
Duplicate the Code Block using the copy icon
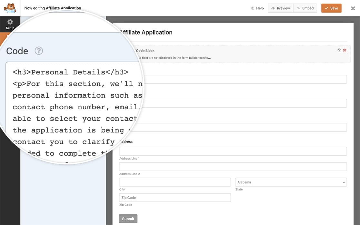click(339, 50)
